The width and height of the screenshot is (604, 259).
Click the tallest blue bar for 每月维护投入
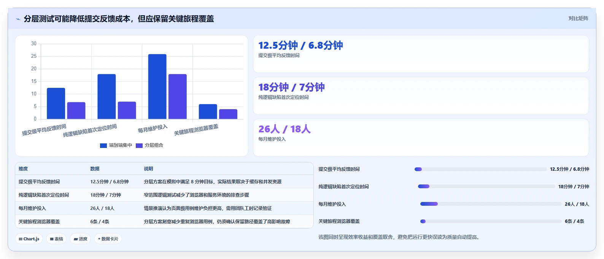point(157,87)
